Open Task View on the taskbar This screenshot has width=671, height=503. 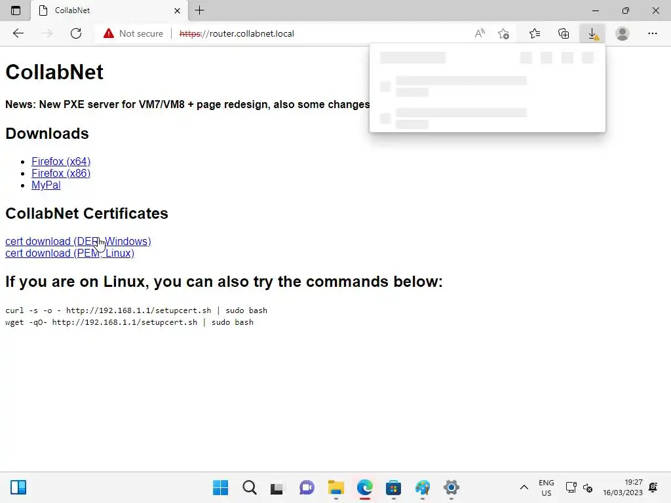(x=277, y=487)
